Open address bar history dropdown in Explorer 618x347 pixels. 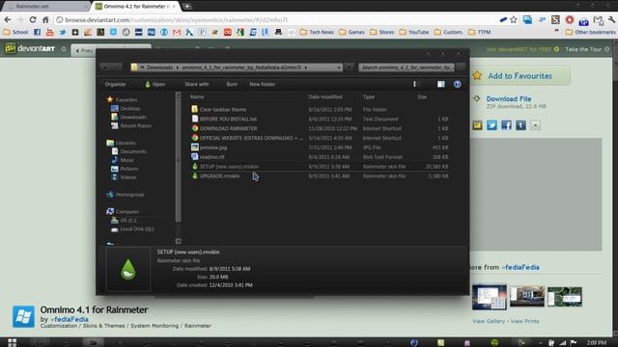339,67
